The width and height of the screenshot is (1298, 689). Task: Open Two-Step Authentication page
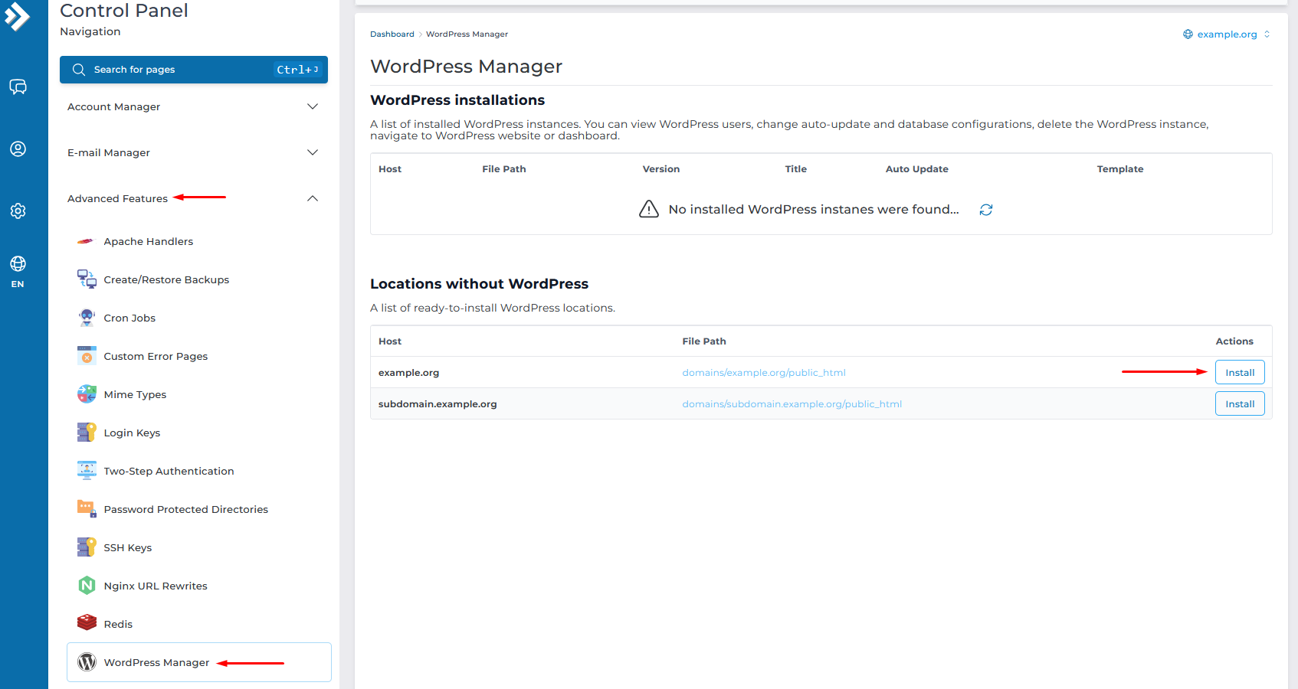(x=169, y=471)
